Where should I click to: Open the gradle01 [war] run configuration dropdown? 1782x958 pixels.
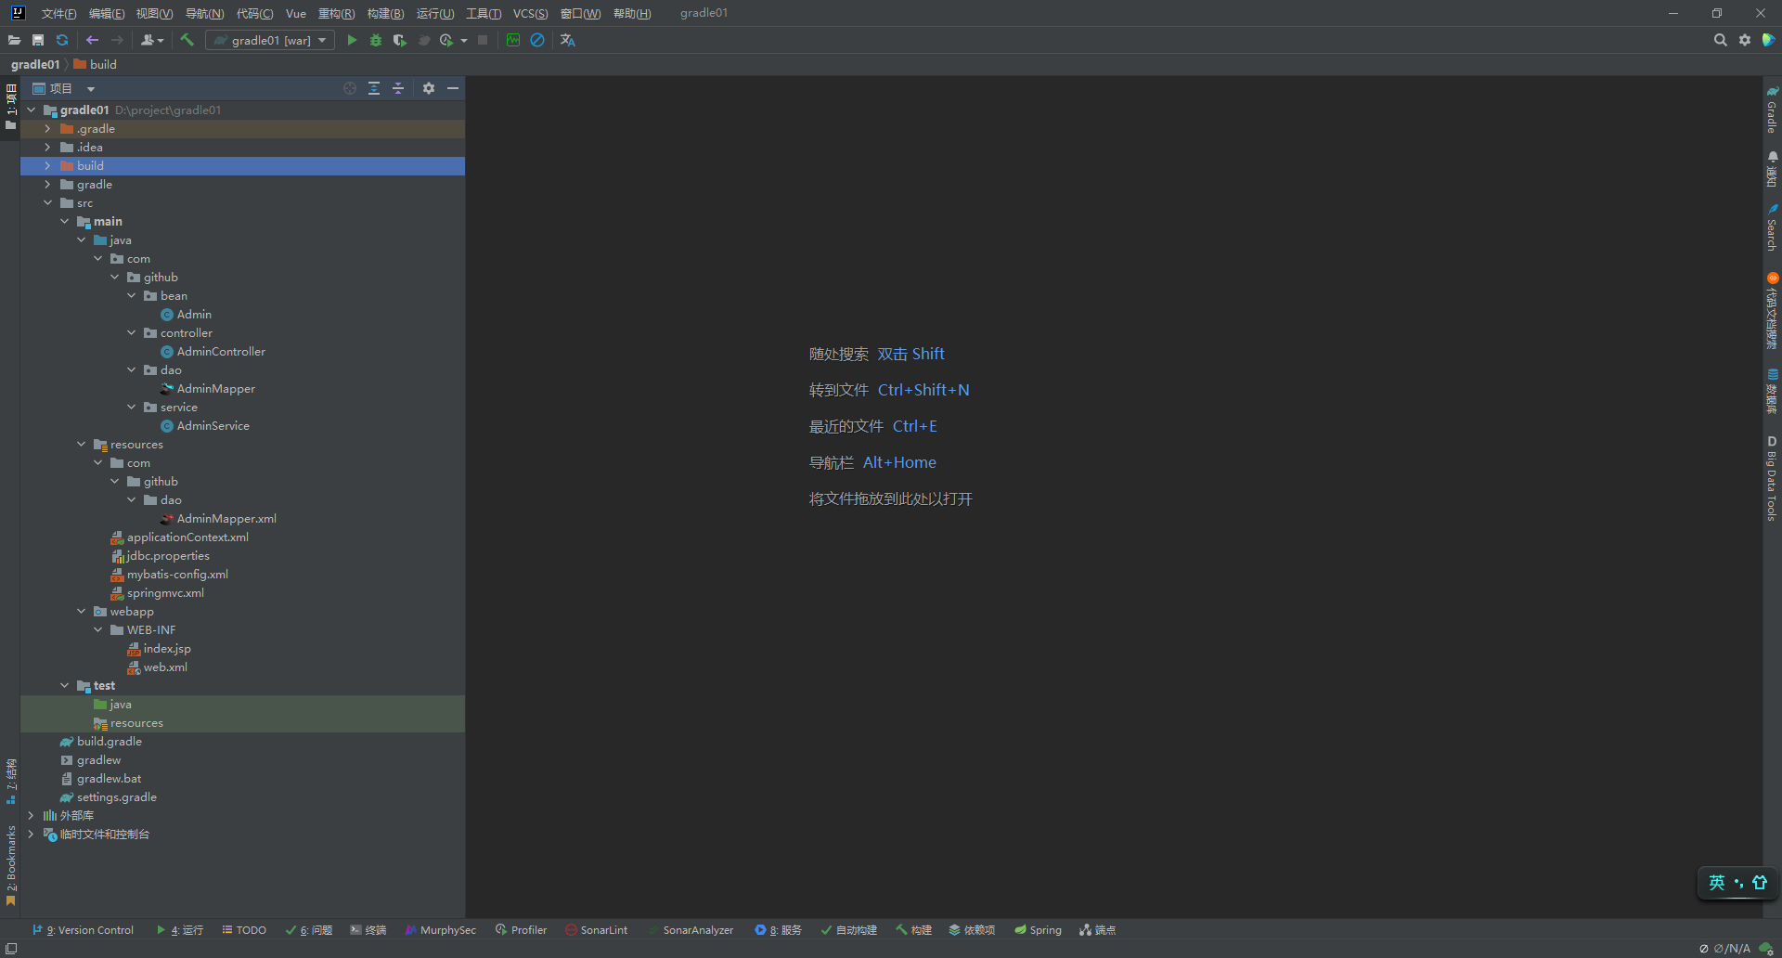[x=270, y=40]
